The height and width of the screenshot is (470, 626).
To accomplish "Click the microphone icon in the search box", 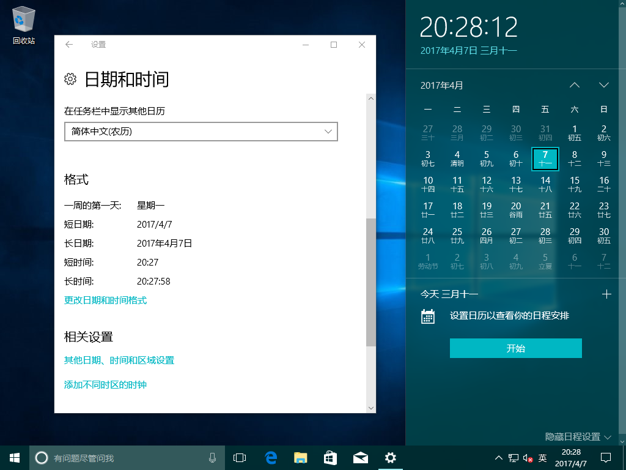I will [212, 457].
